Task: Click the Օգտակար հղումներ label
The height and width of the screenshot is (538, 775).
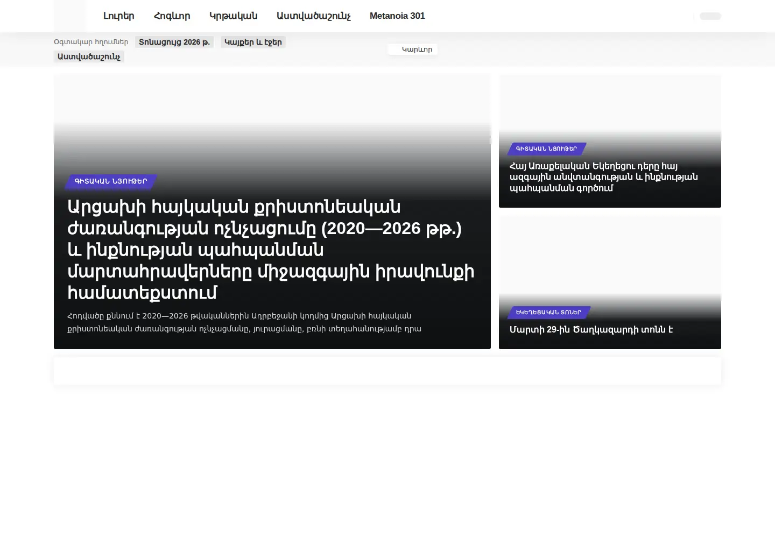Action: (91, 42)
